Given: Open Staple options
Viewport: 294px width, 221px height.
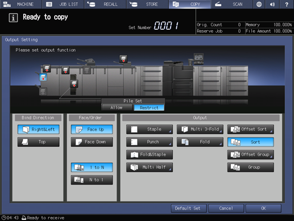Looking at the screenshot, I should 150,129.
